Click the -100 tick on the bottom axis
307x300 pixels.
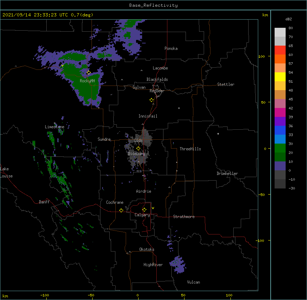click(45, 295)
